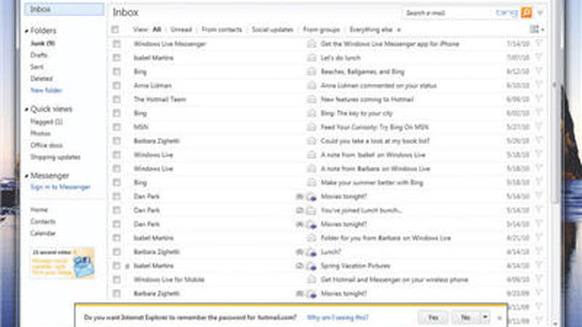Open the "Why am I seeing this?" link
The width and height of the screenshot is (582, 327).
click(x=338, y=317)
